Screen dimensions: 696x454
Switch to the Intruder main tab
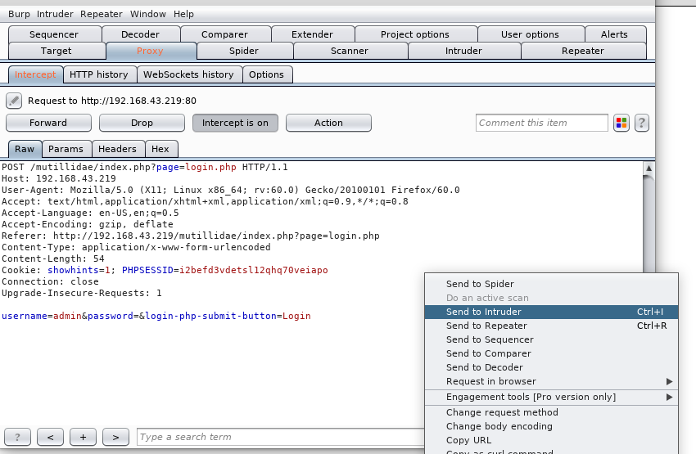click(x=463, y=51)
